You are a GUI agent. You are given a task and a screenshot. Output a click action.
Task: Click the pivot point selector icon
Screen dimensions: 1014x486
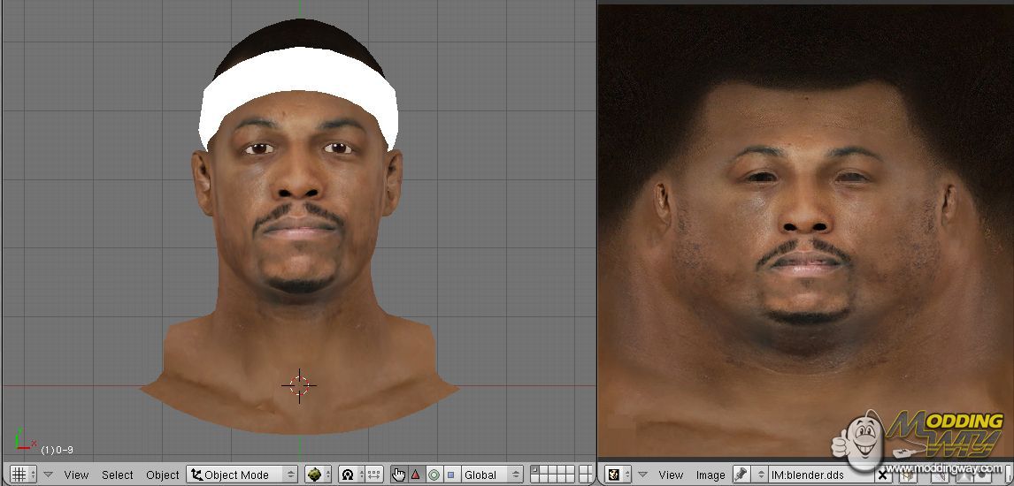coord(348,475)
